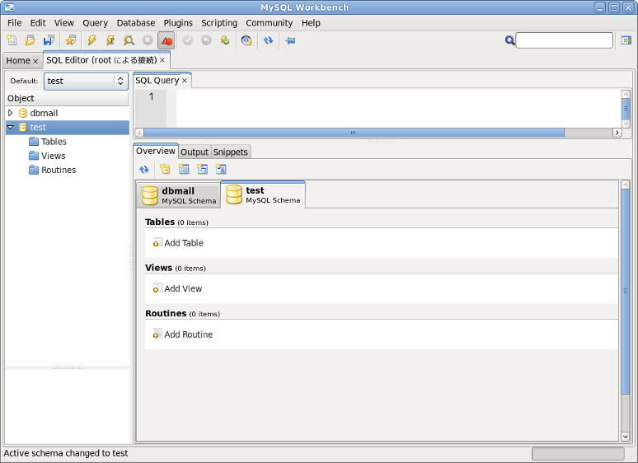
Task: Click the starred script snippet icon
Action: click(70, 40)
